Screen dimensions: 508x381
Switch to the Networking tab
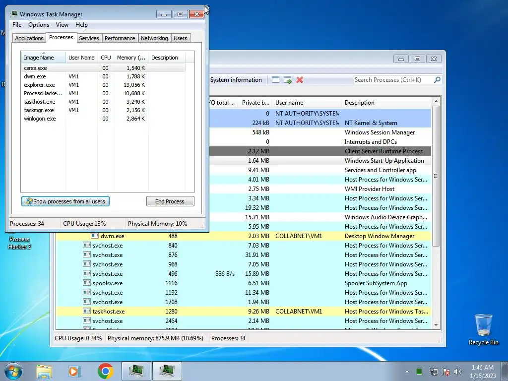154,38
